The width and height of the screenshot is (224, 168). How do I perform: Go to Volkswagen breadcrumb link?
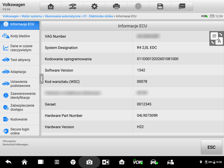coord(10,16)
